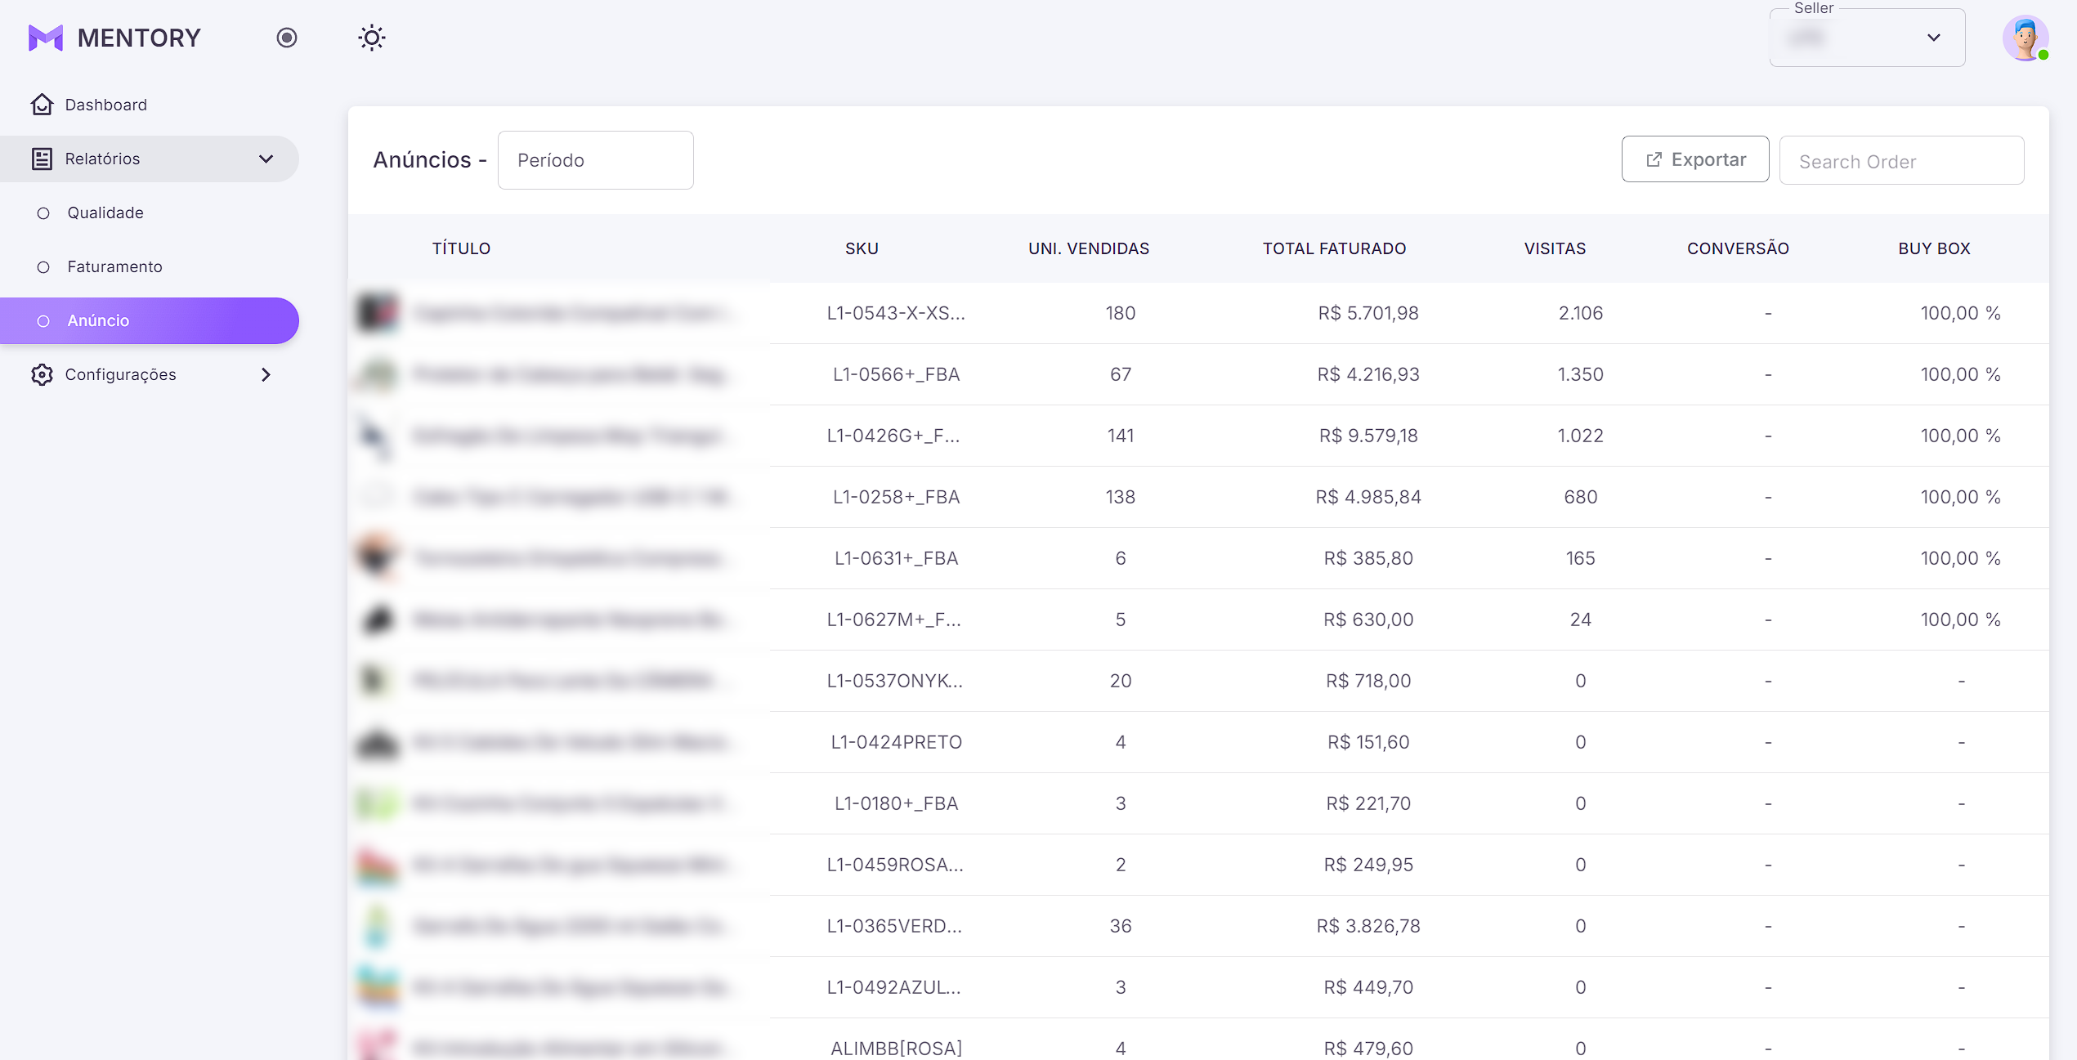Click the export arrow icon in Exportar
The height and width of the screenshot is (1060, 2077).
pyautogui.click(x=1654, y=159)
